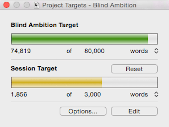Click the yellow Session Target progress bar

tap(84, 82)
